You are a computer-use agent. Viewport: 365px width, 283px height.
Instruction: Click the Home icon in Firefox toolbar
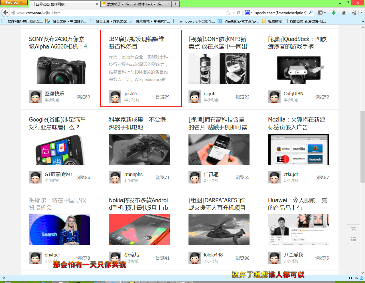pyautogui.click(x=344, y=13)
